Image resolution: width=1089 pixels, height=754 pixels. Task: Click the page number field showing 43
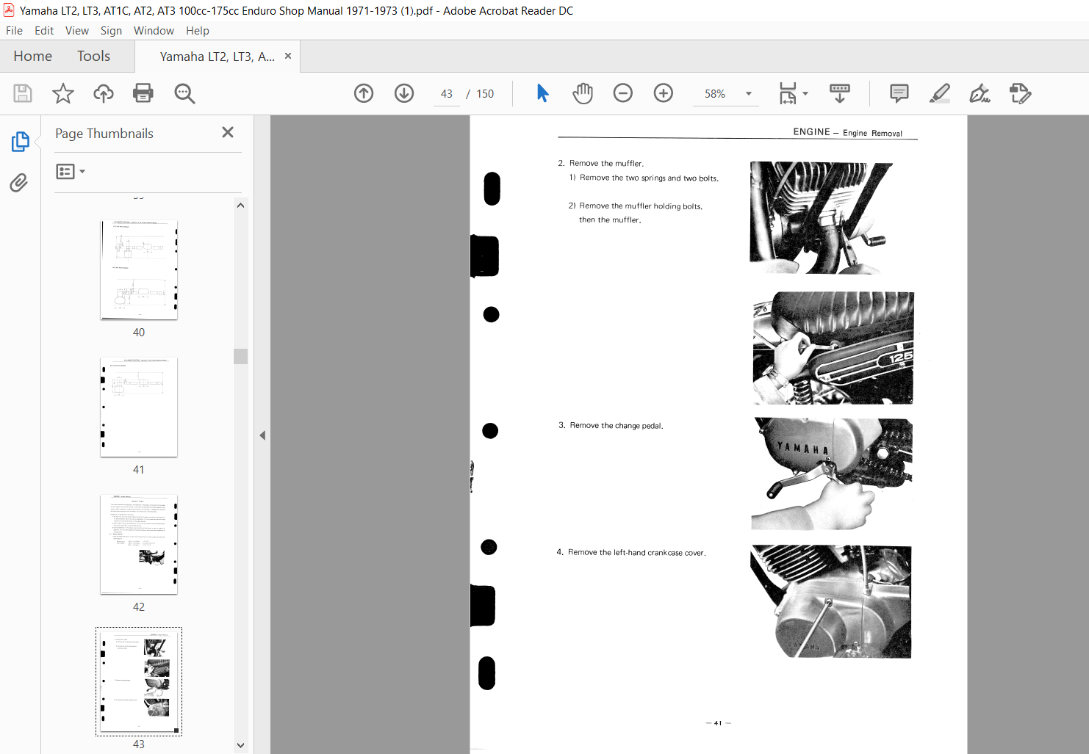click(x=447, y=94)
